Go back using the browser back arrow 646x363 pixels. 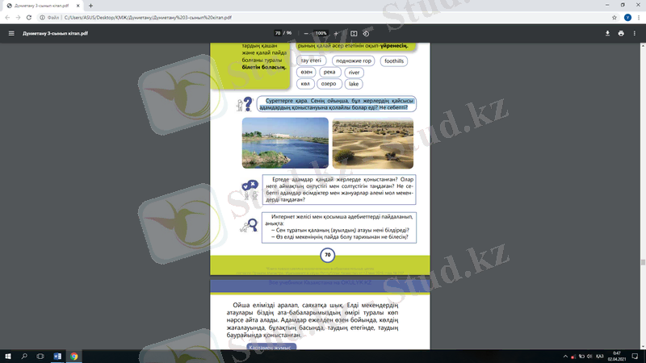[7, 17]
